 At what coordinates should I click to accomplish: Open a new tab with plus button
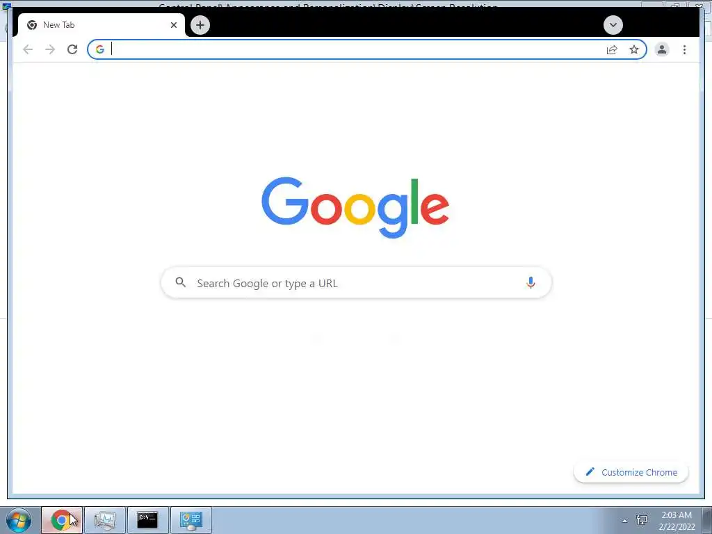point(200,25)
